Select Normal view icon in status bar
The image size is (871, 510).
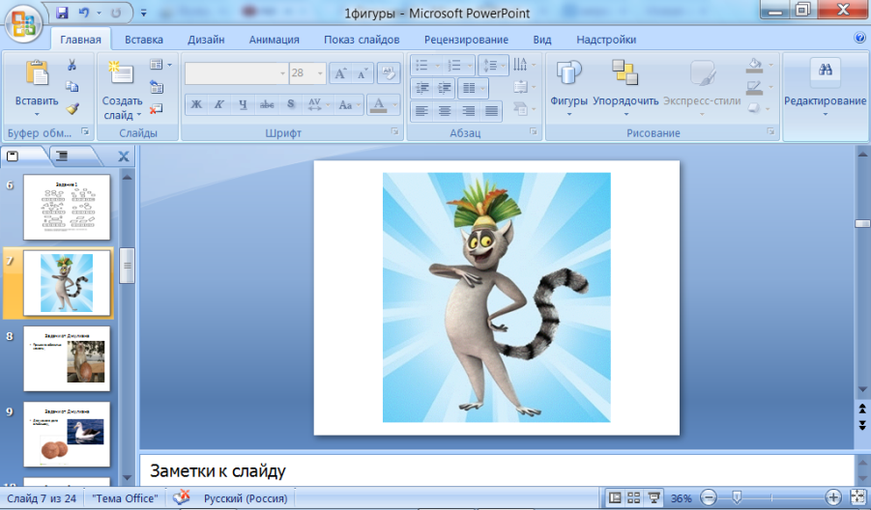click(x=615, y=497)
